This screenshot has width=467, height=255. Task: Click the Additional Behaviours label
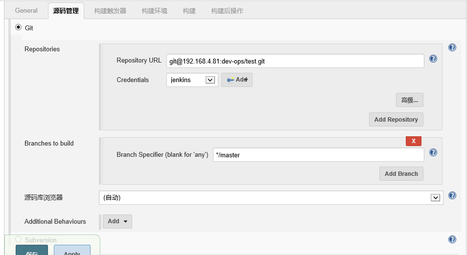55,221
